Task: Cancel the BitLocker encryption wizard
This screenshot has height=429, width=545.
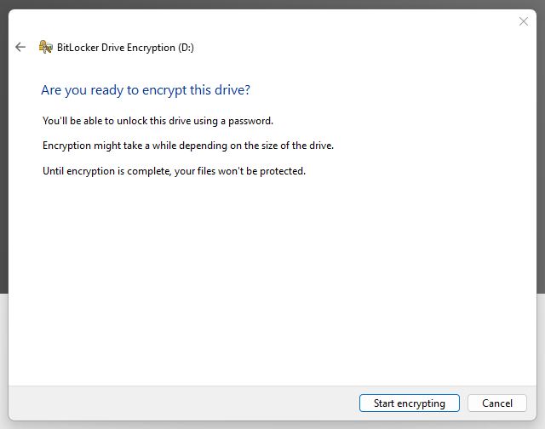Action: click(x=497, y=403)
